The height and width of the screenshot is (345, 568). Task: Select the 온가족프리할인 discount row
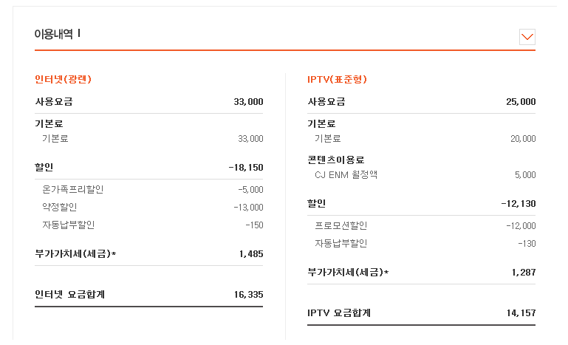[73, 190]
